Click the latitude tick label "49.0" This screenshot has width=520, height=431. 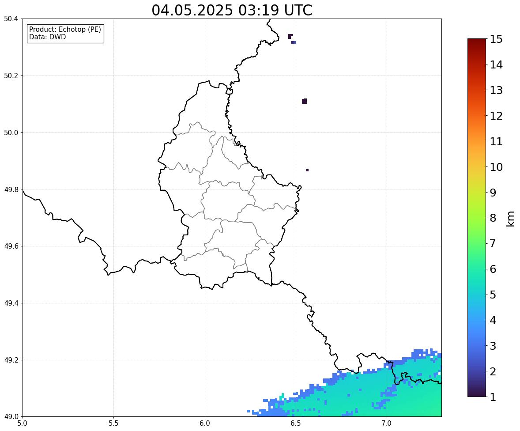click(11, 417)
